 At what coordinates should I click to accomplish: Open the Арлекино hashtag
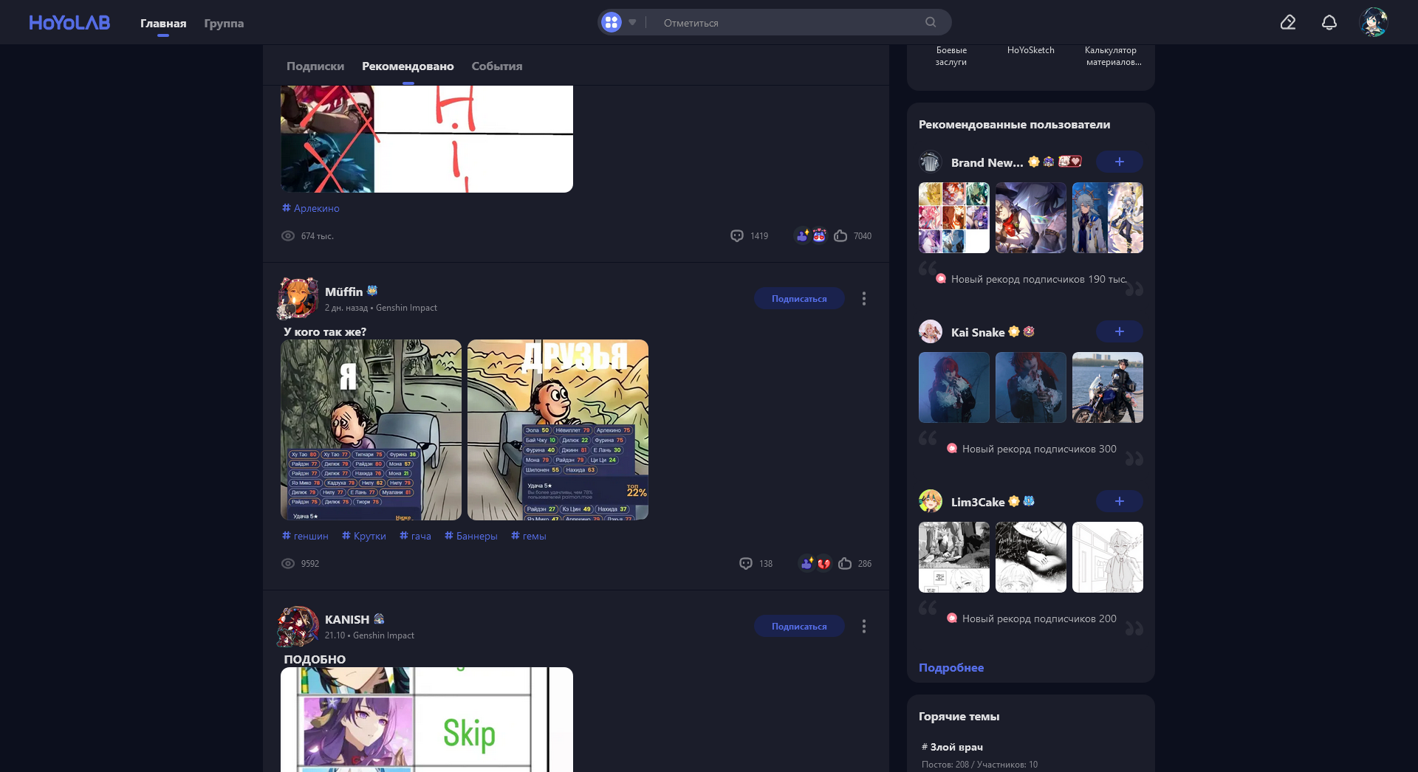pos(311,208)
